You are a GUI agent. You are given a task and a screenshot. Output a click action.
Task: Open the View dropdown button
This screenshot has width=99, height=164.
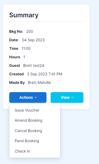tap(67, 97)
